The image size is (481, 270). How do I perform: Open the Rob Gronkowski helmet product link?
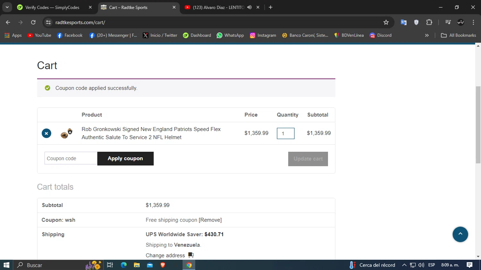click(151, 133)
